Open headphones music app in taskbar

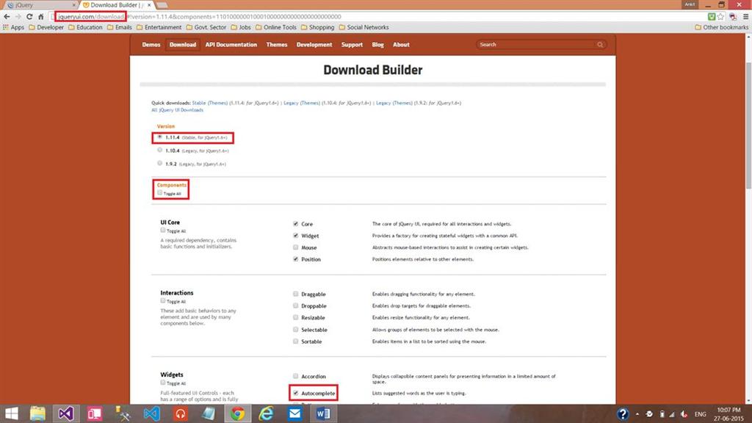(181, 413)
